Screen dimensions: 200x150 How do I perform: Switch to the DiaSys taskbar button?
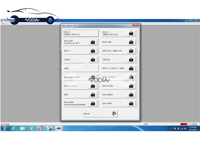click(x=59, y=128)
